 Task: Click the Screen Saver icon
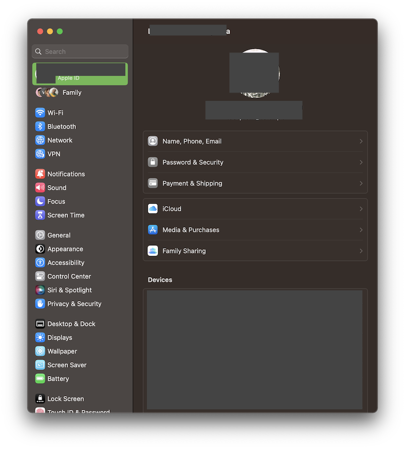click(40, 365)
